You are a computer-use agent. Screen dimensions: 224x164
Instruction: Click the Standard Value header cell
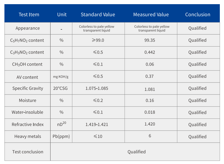click(x=98, y=15)
